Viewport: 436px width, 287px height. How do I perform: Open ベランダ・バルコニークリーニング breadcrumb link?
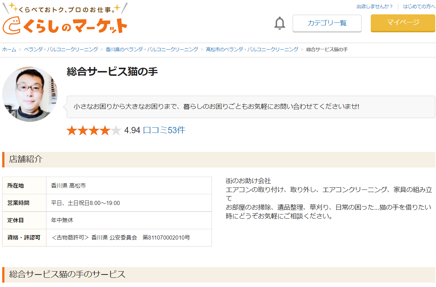pyautogui.click(x=61, y=49)
